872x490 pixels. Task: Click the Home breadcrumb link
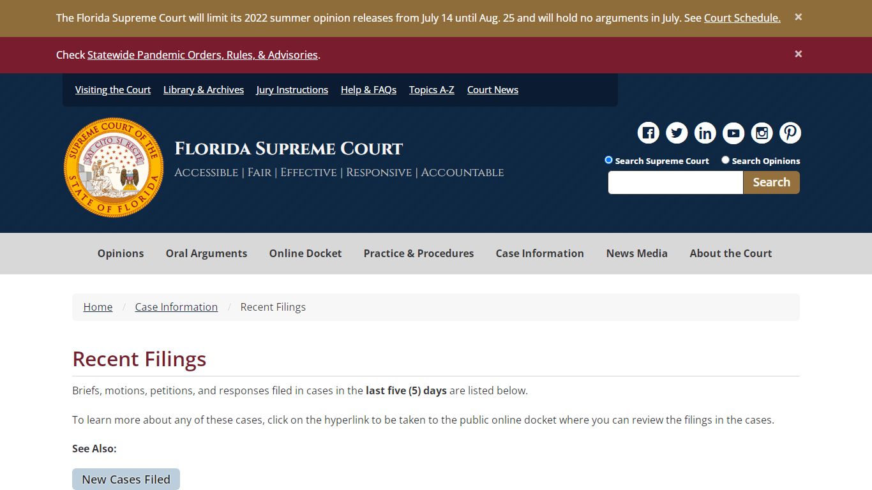(98, 307)
